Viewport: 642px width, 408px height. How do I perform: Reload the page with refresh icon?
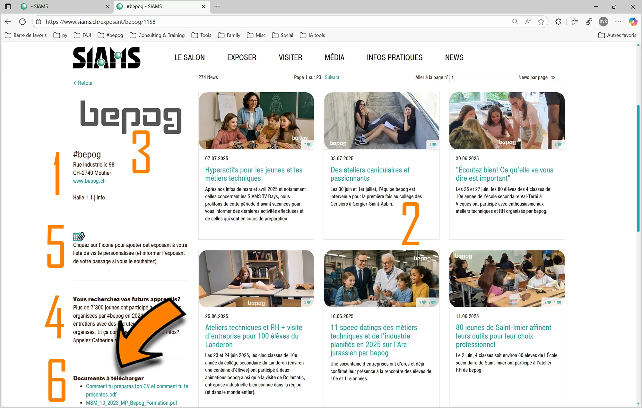(22, 21)
